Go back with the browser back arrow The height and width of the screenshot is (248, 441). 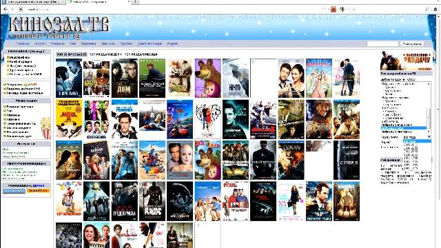coord(6,9)
